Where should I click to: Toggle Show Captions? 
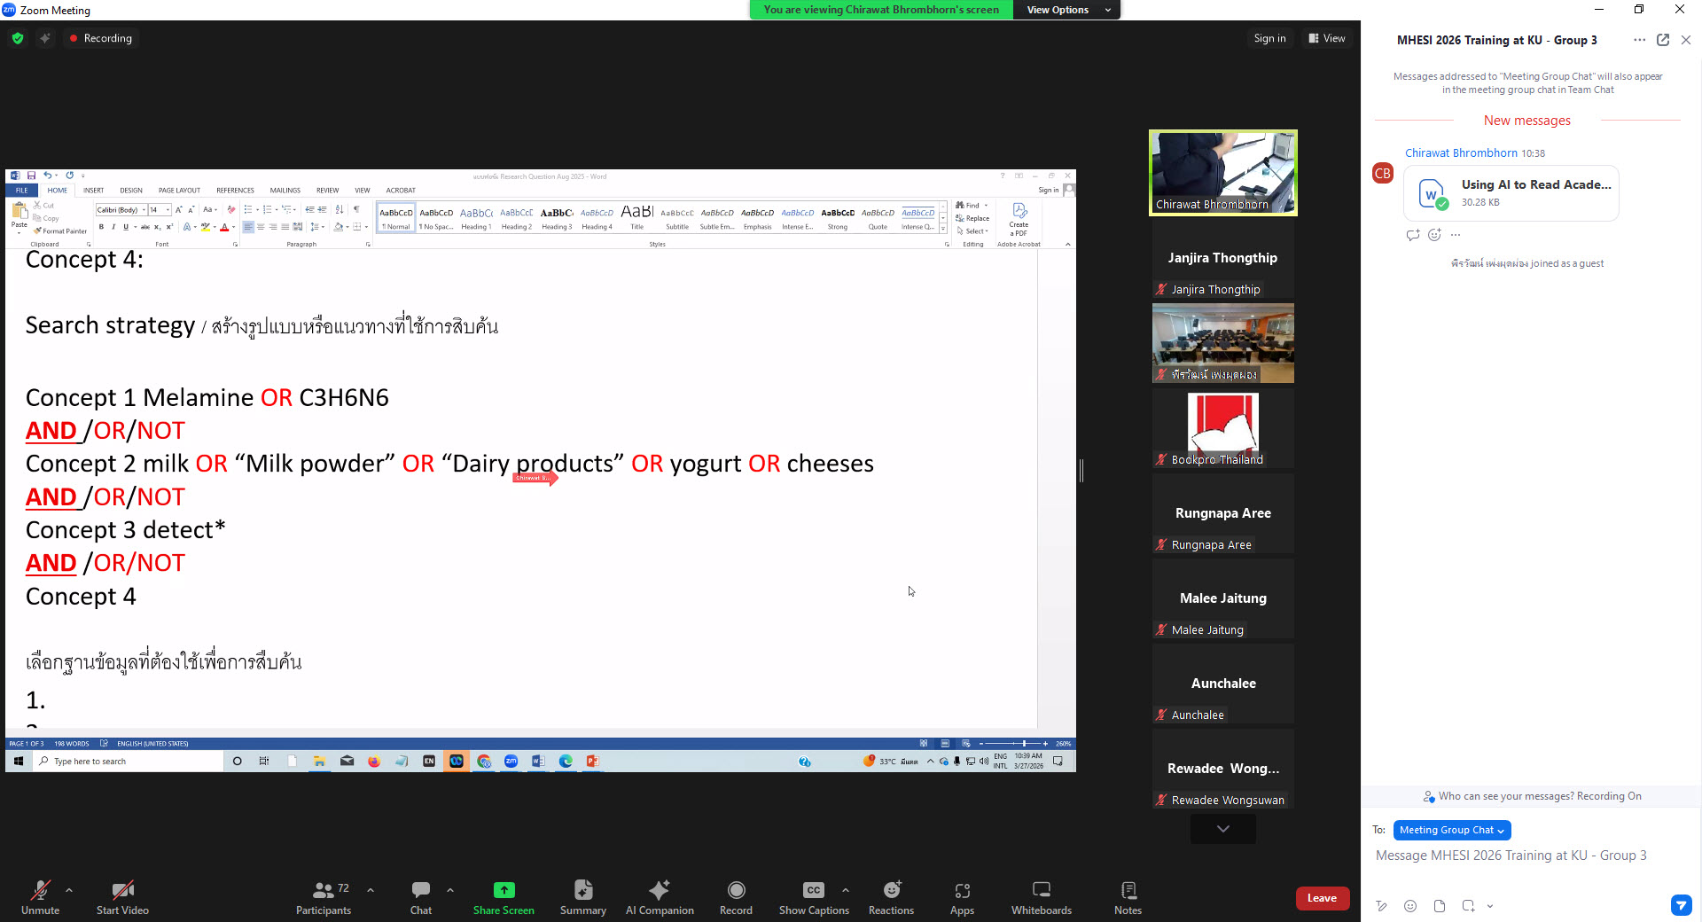coord(813,897)
